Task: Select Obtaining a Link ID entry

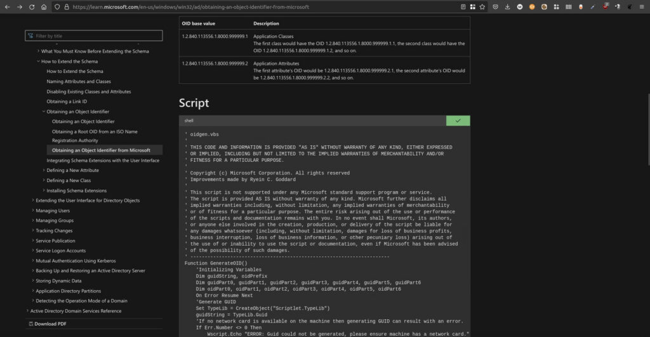Action: coord(67,102)
